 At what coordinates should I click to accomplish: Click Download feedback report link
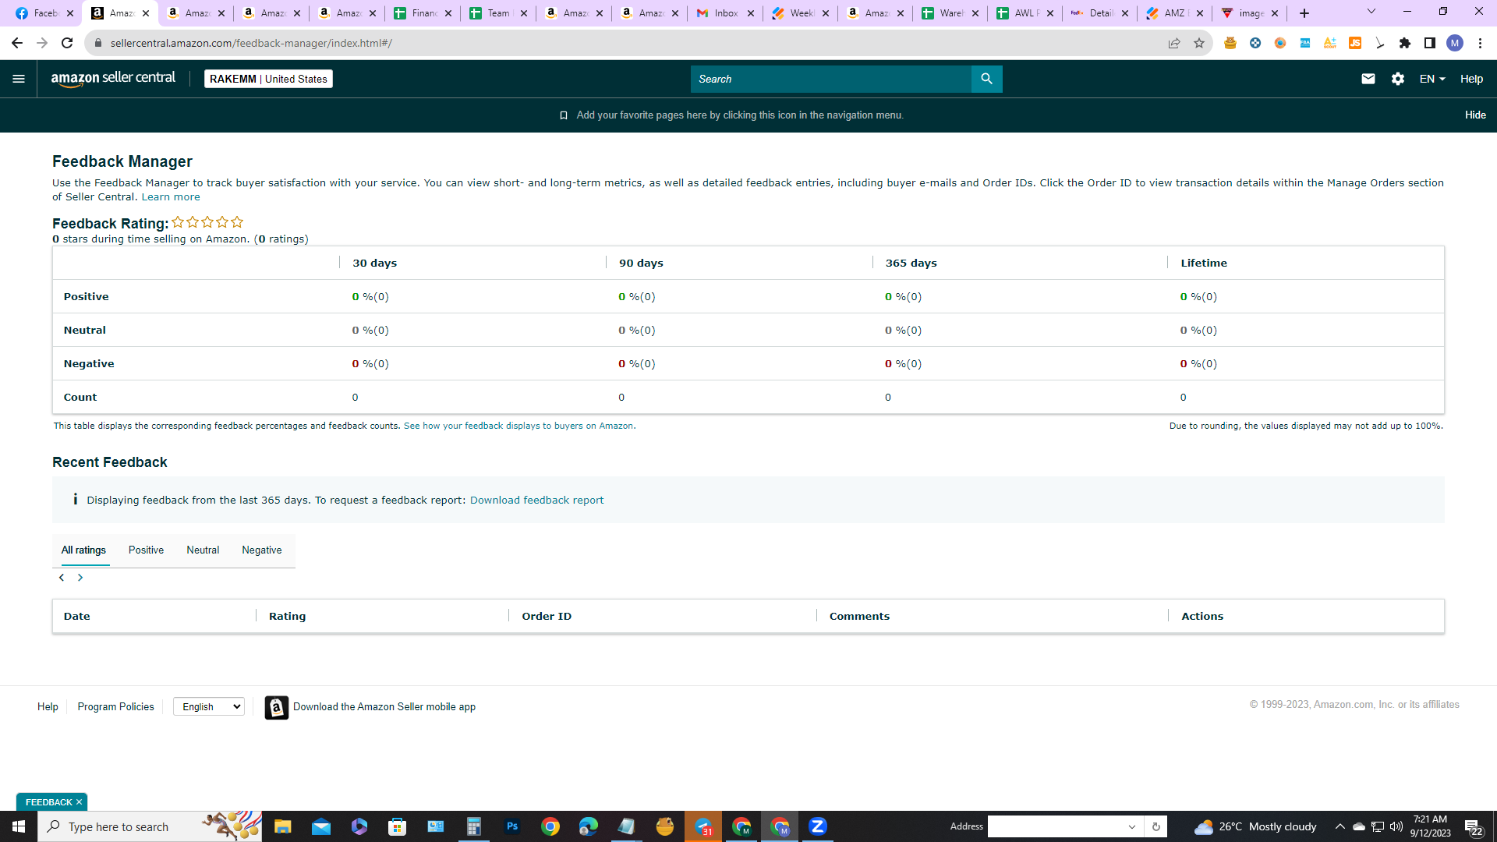pos(536,501)
